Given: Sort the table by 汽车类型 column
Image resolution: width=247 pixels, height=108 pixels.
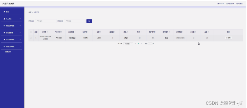Looking at the screenshot, I should point(75,32).
